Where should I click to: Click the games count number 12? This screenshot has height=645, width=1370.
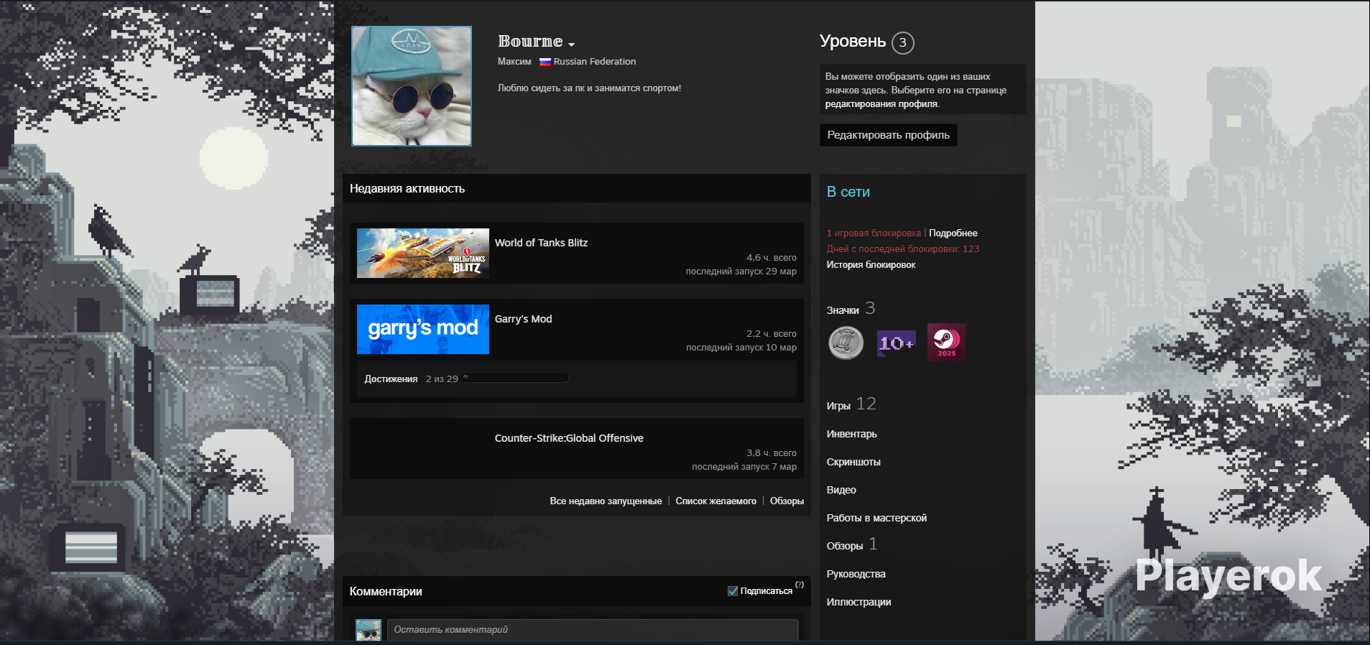[x=866, y=404]
